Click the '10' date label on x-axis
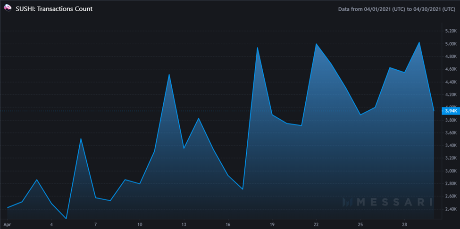This screenshot has width=460, height=229. [140, 224]
